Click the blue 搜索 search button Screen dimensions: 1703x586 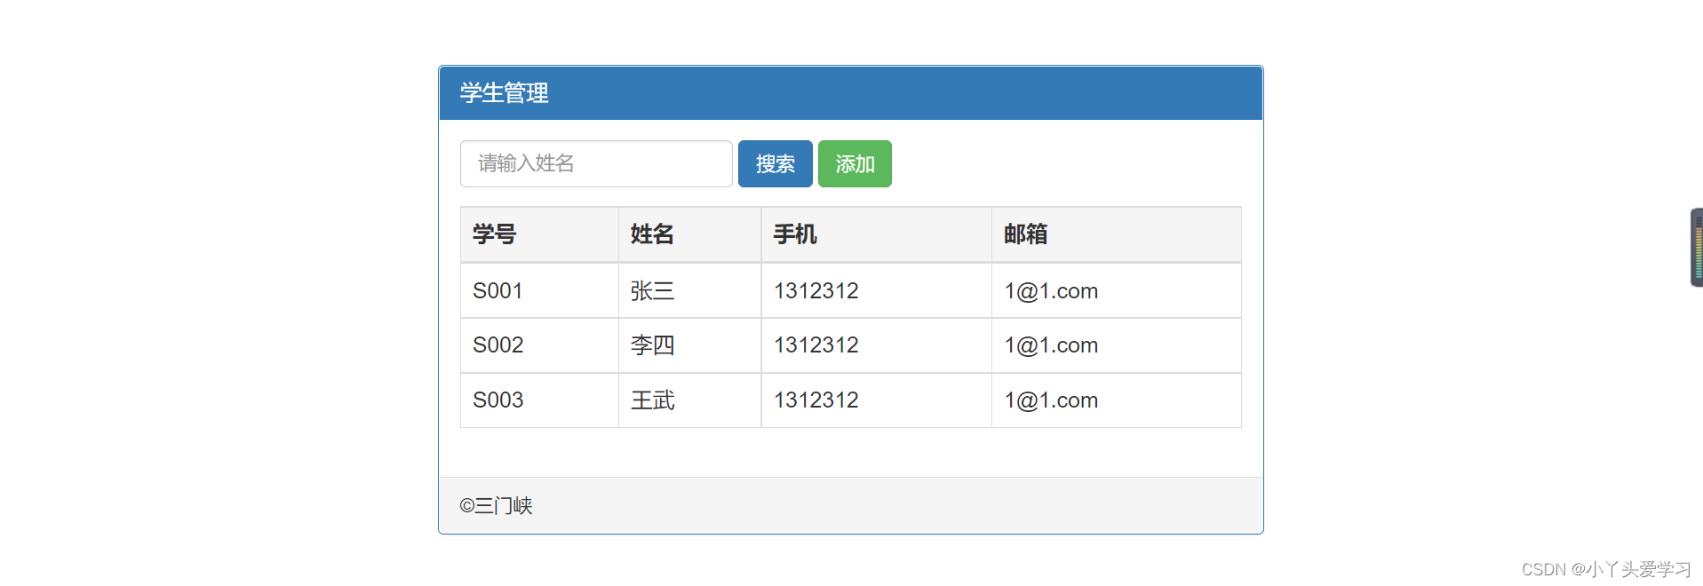(776, 163)
